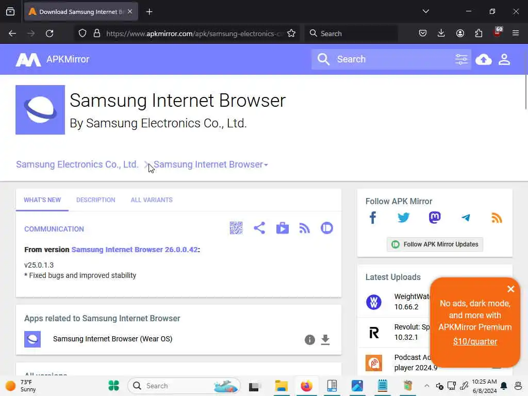Open the user account icon in APKMirror header
This screenshot has width=528, height=396.
point(504,60)
